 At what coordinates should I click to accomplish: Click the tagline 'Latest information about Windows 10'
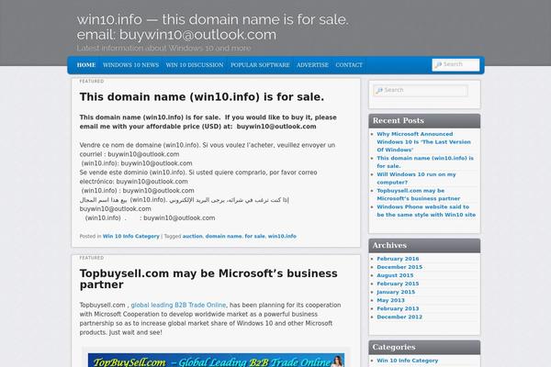pos(163,48)
